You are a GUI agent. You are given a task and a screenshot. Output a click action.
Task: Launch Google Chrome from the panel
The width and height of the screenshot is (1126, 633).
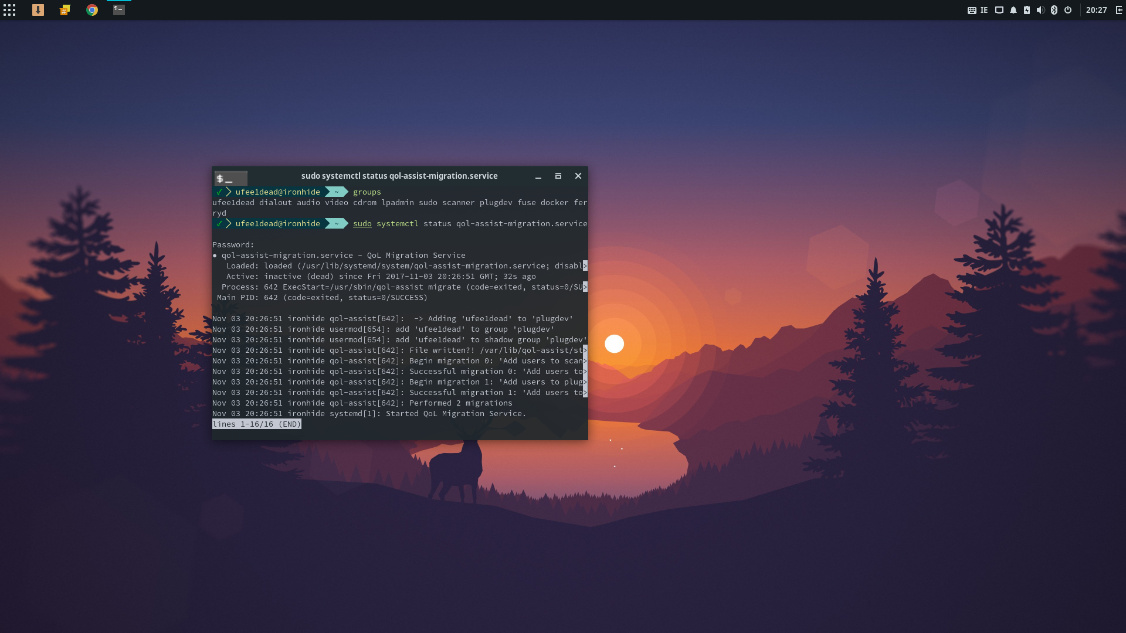click(92, 10)
